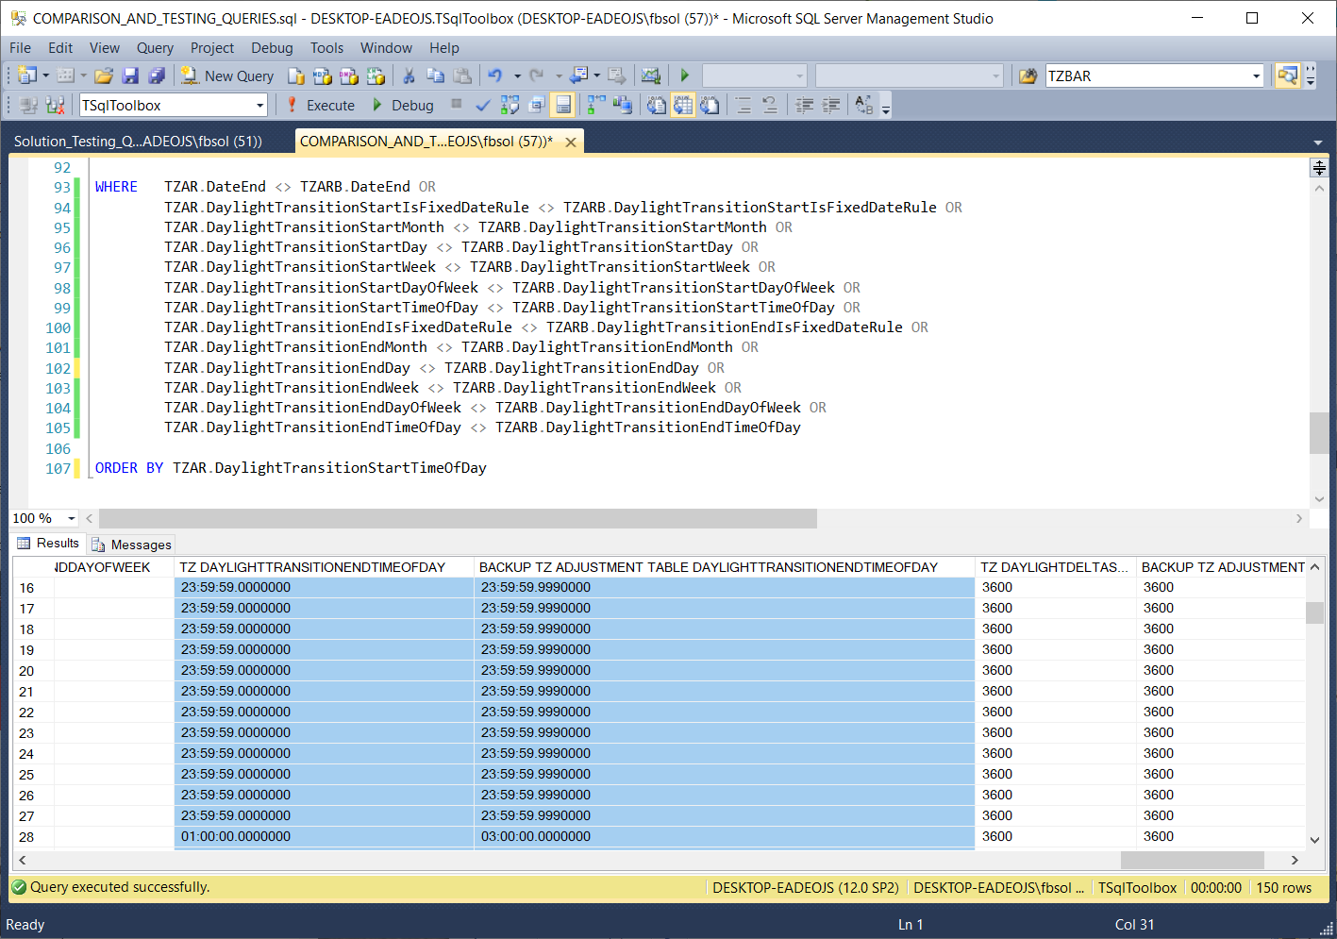
Task: Click the Save icon in toolbar
Action: [131, 76]
